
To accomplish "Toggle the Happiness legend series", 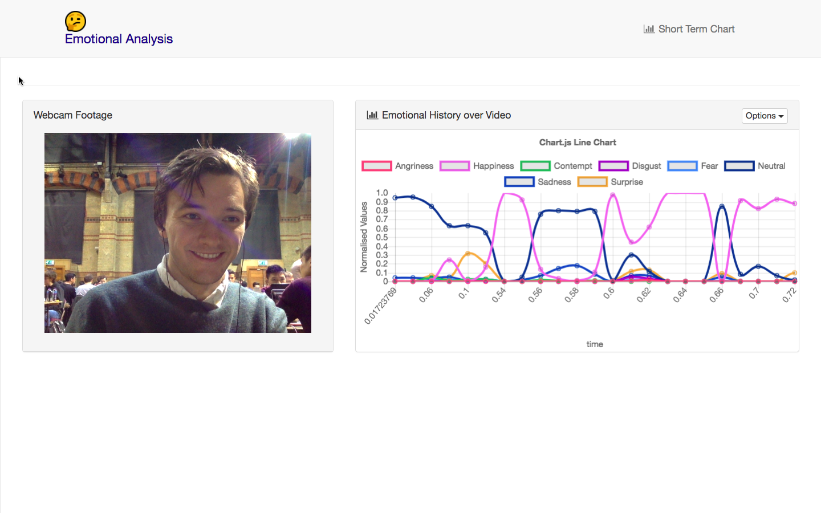I will pos(477,166).
